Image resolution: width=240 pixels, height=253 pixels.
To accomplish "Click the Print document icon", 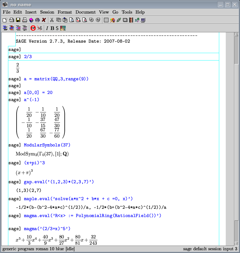I will [x=24, y=20].
